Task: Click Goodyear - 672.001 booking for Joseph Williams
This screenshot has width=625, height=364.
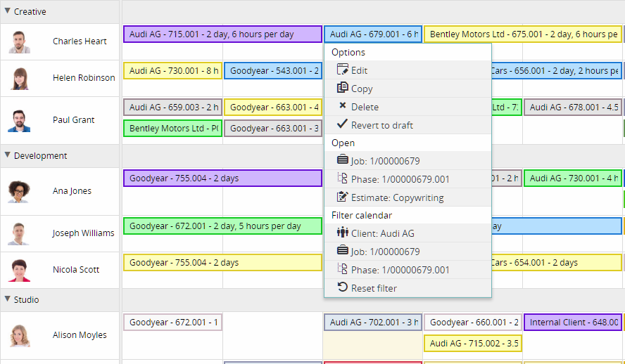Action: (222, 226)
